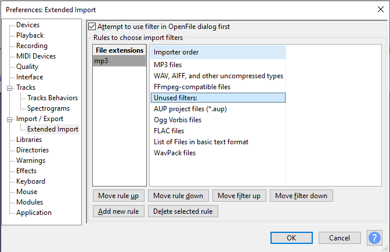Select Import / Export page

[x=39, y=119]
